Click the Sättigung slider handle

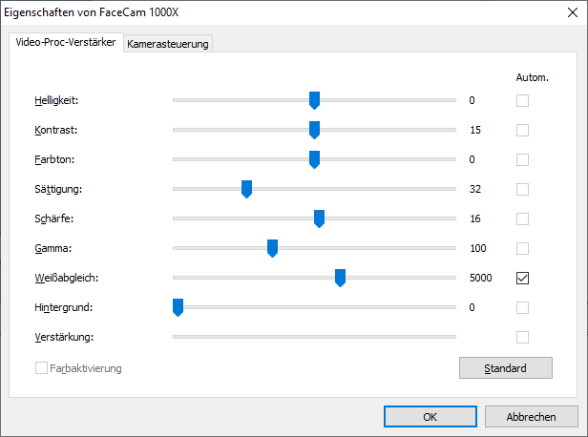[246, 189]
